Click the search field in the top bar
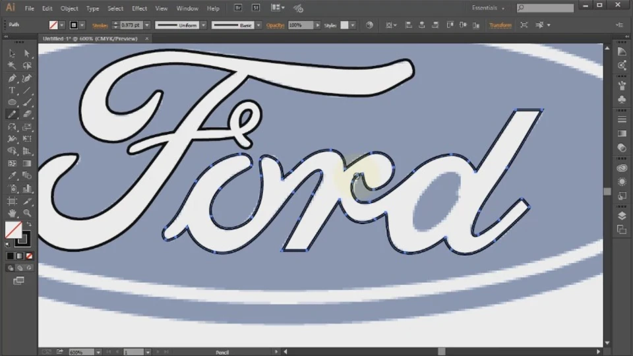The height and width of the screenshot is (356, 633). (545, 8)
